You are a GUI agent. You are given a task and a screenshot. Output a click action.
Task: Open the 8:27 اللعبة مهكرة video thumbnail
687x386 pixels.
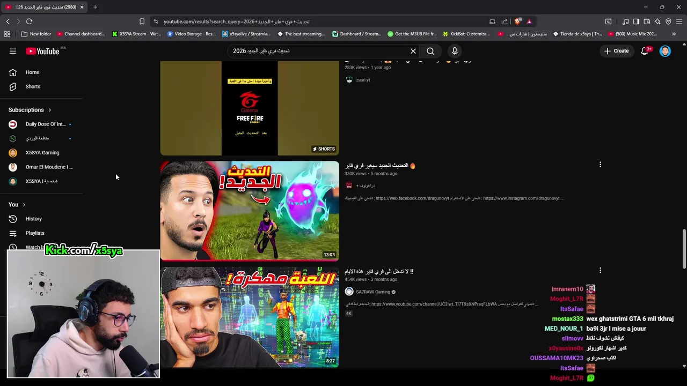click(x=250, y=317)
